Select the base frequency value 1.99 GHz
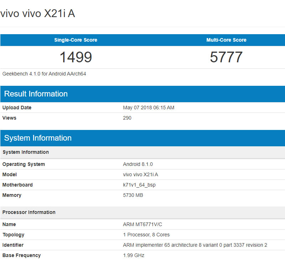Viewport: 285px width, 267px height. pos(134,255)
